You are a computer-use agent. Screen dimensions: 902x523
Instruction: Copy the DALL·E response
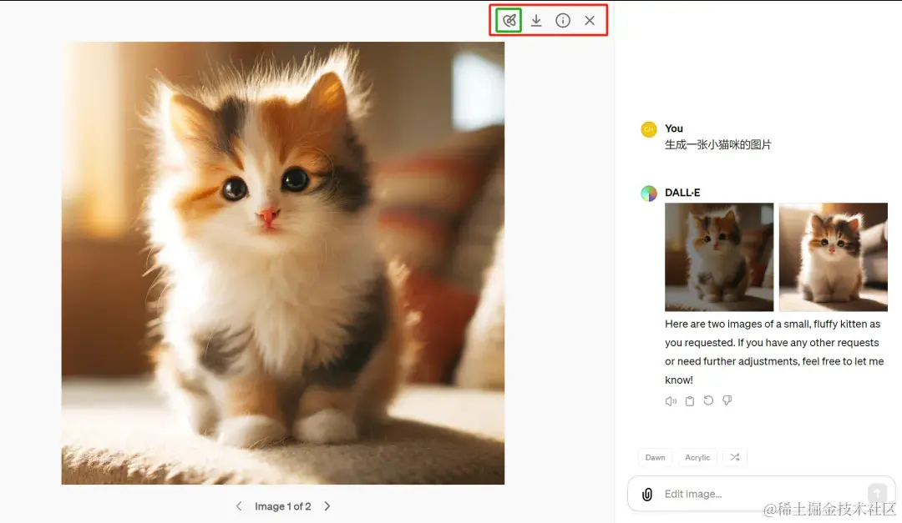click(690, 401)
